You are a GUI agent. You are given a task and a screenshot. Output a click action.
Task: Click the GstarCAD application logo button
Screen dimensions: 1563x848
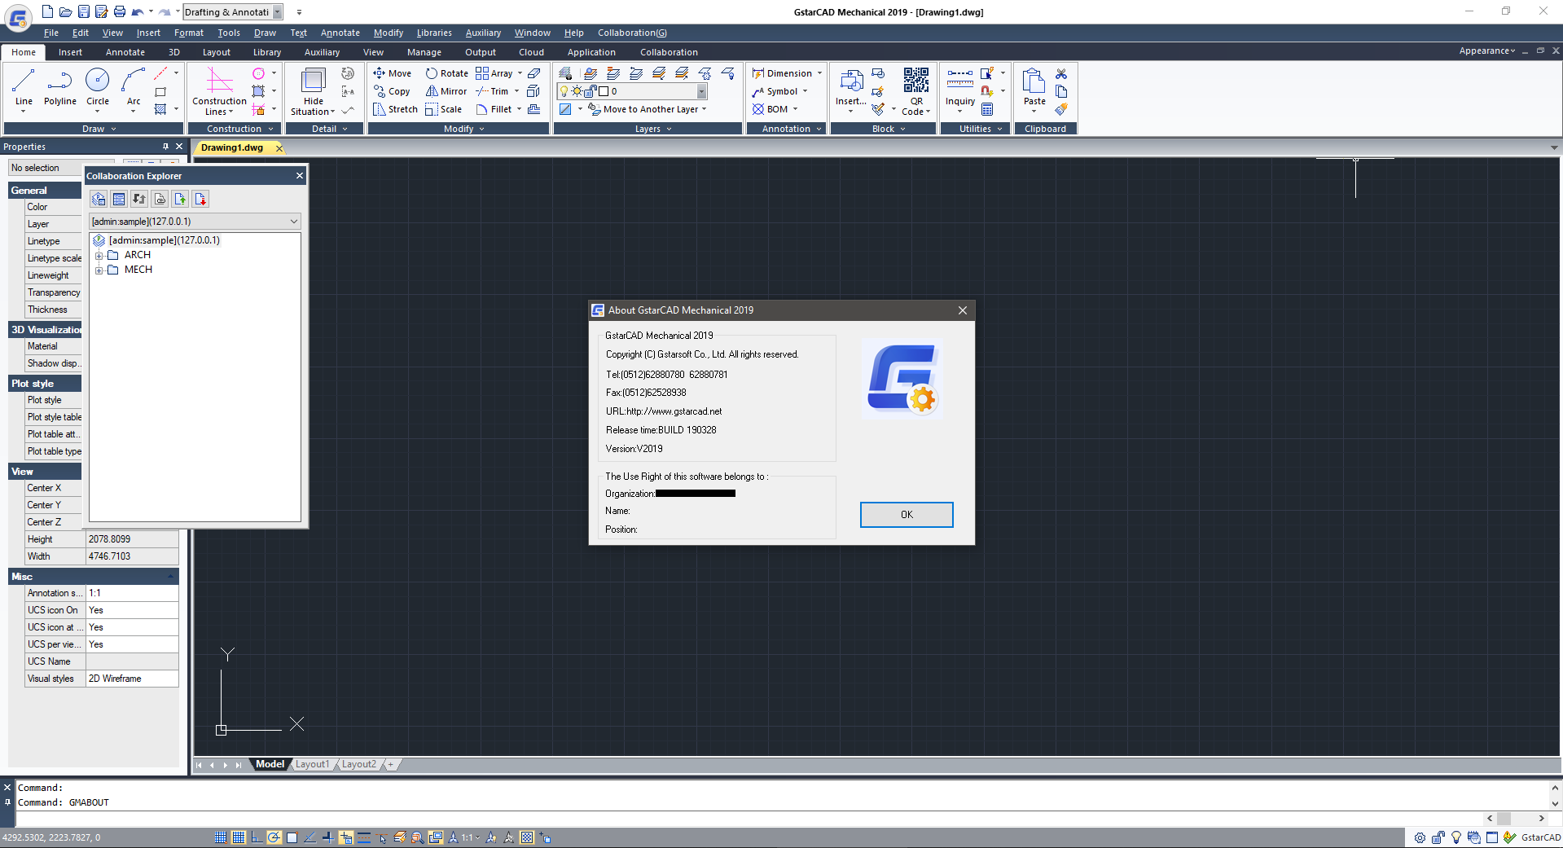(x=18, y=17)
